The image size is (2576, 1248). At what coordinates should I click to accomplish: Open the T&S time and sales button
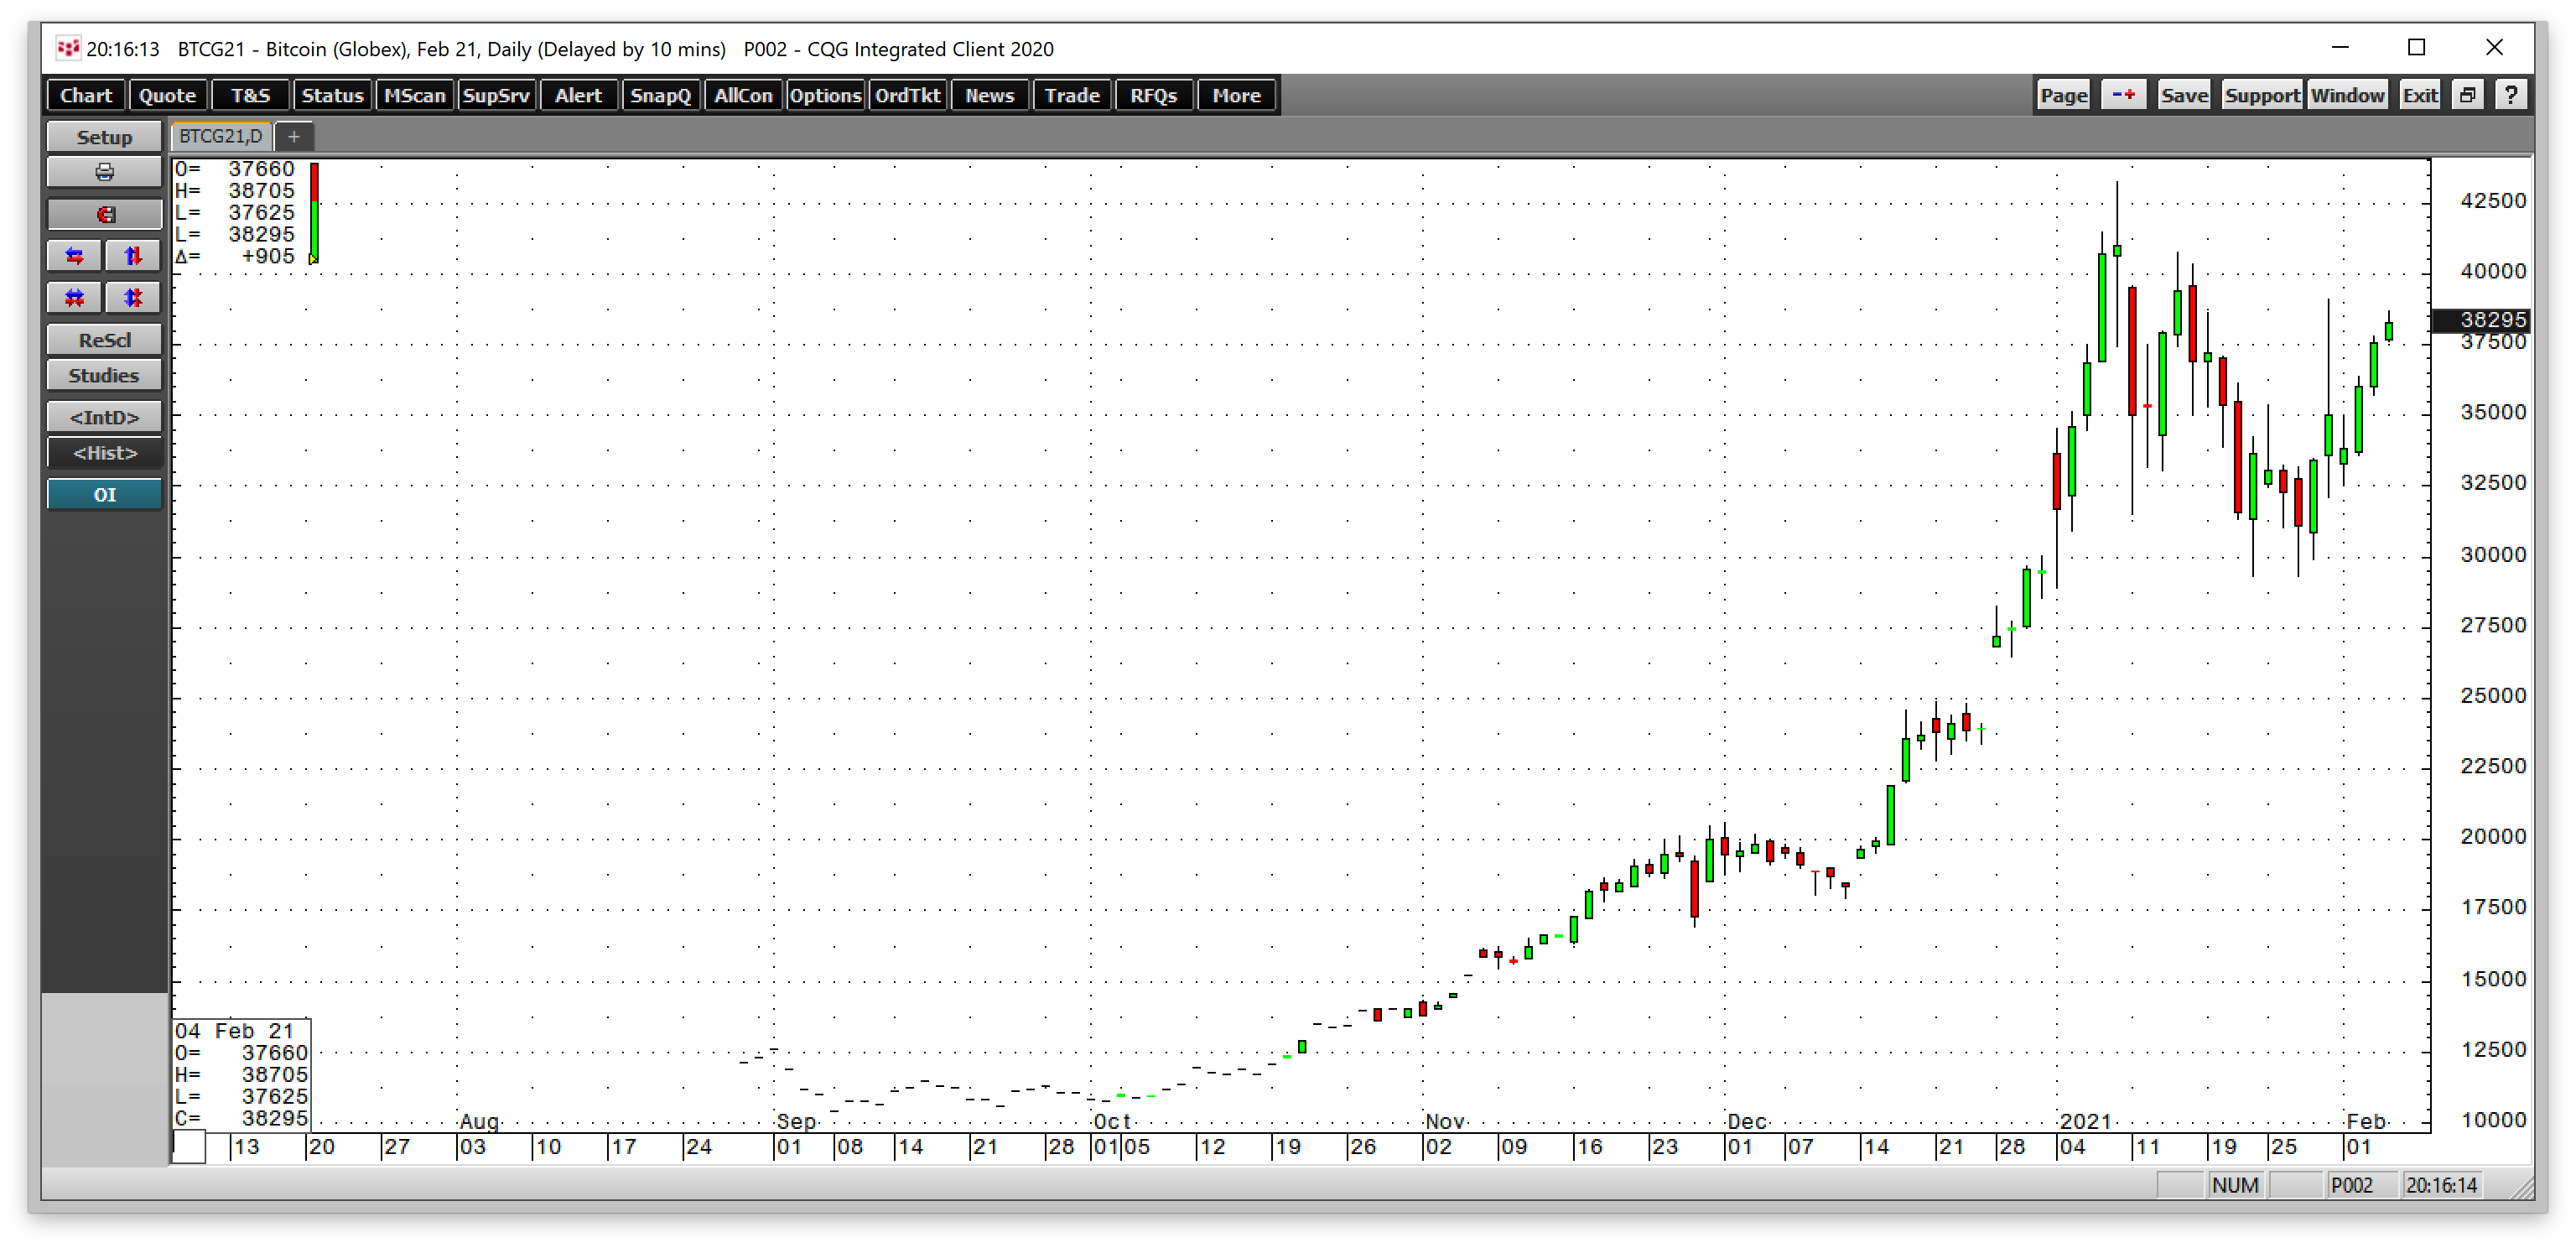pyautogui.click(x=250, y=95)
